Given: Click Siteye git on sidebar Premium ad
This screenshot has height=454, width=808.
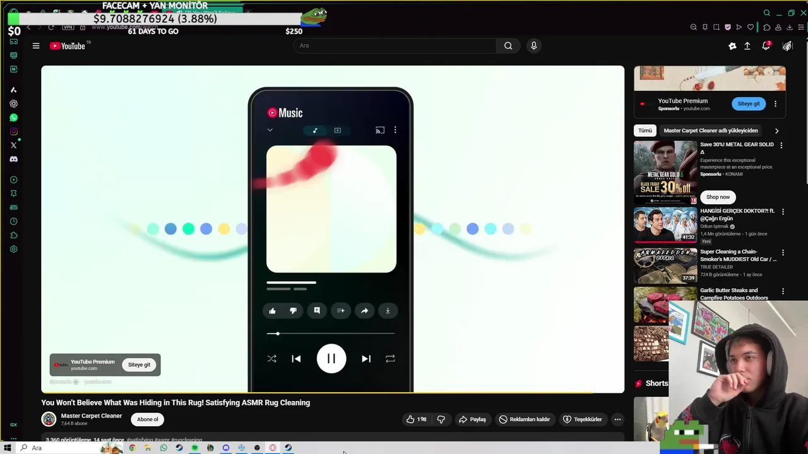Looking at the screenshot, I should coord(749,103).
